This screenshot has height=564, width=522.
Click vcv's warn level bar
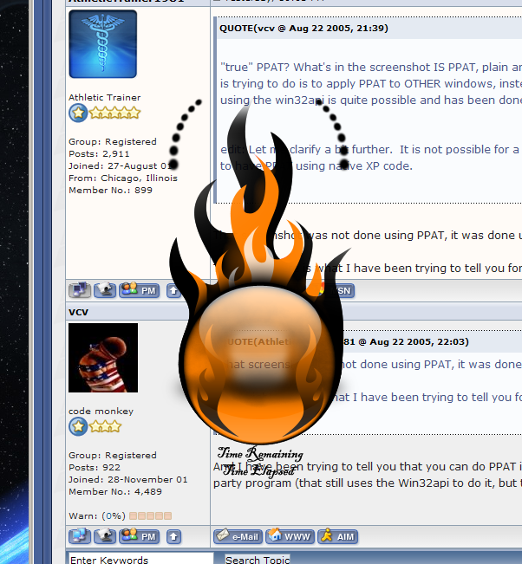[151, 515]
